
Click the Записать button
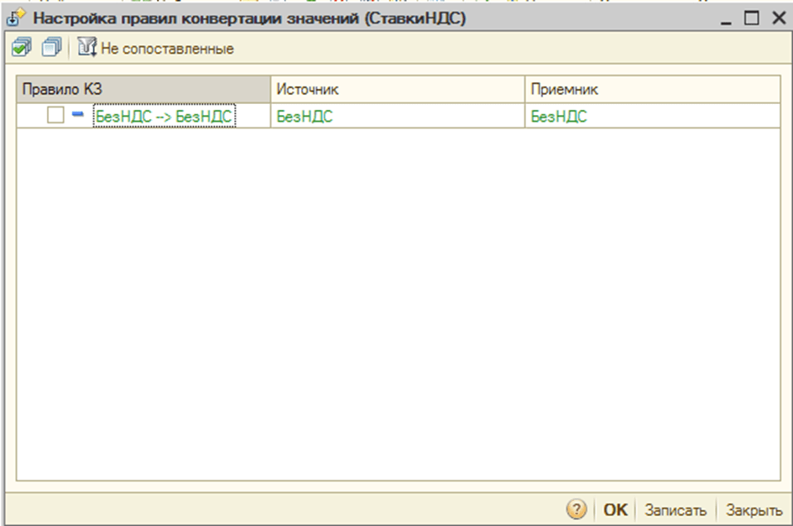pos(676,509)
